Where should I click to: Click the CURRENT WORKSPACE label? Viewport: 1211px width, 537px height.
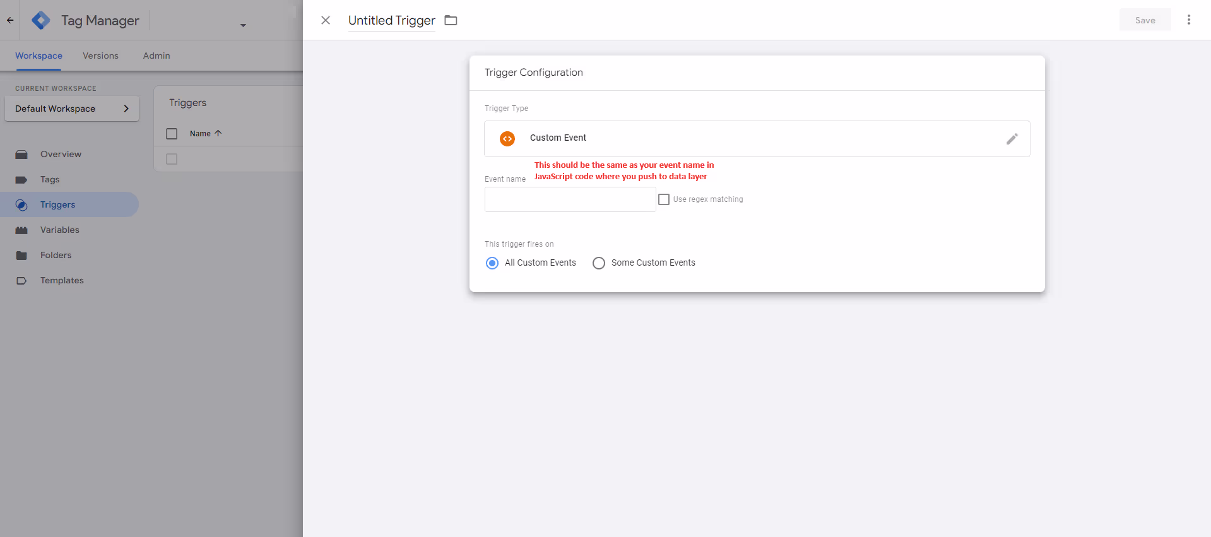[x=56, y=88]
